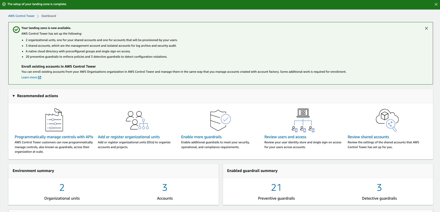Click the Preventive guardrails label
The image size is (440, 212).
click(x=276, y=198)
